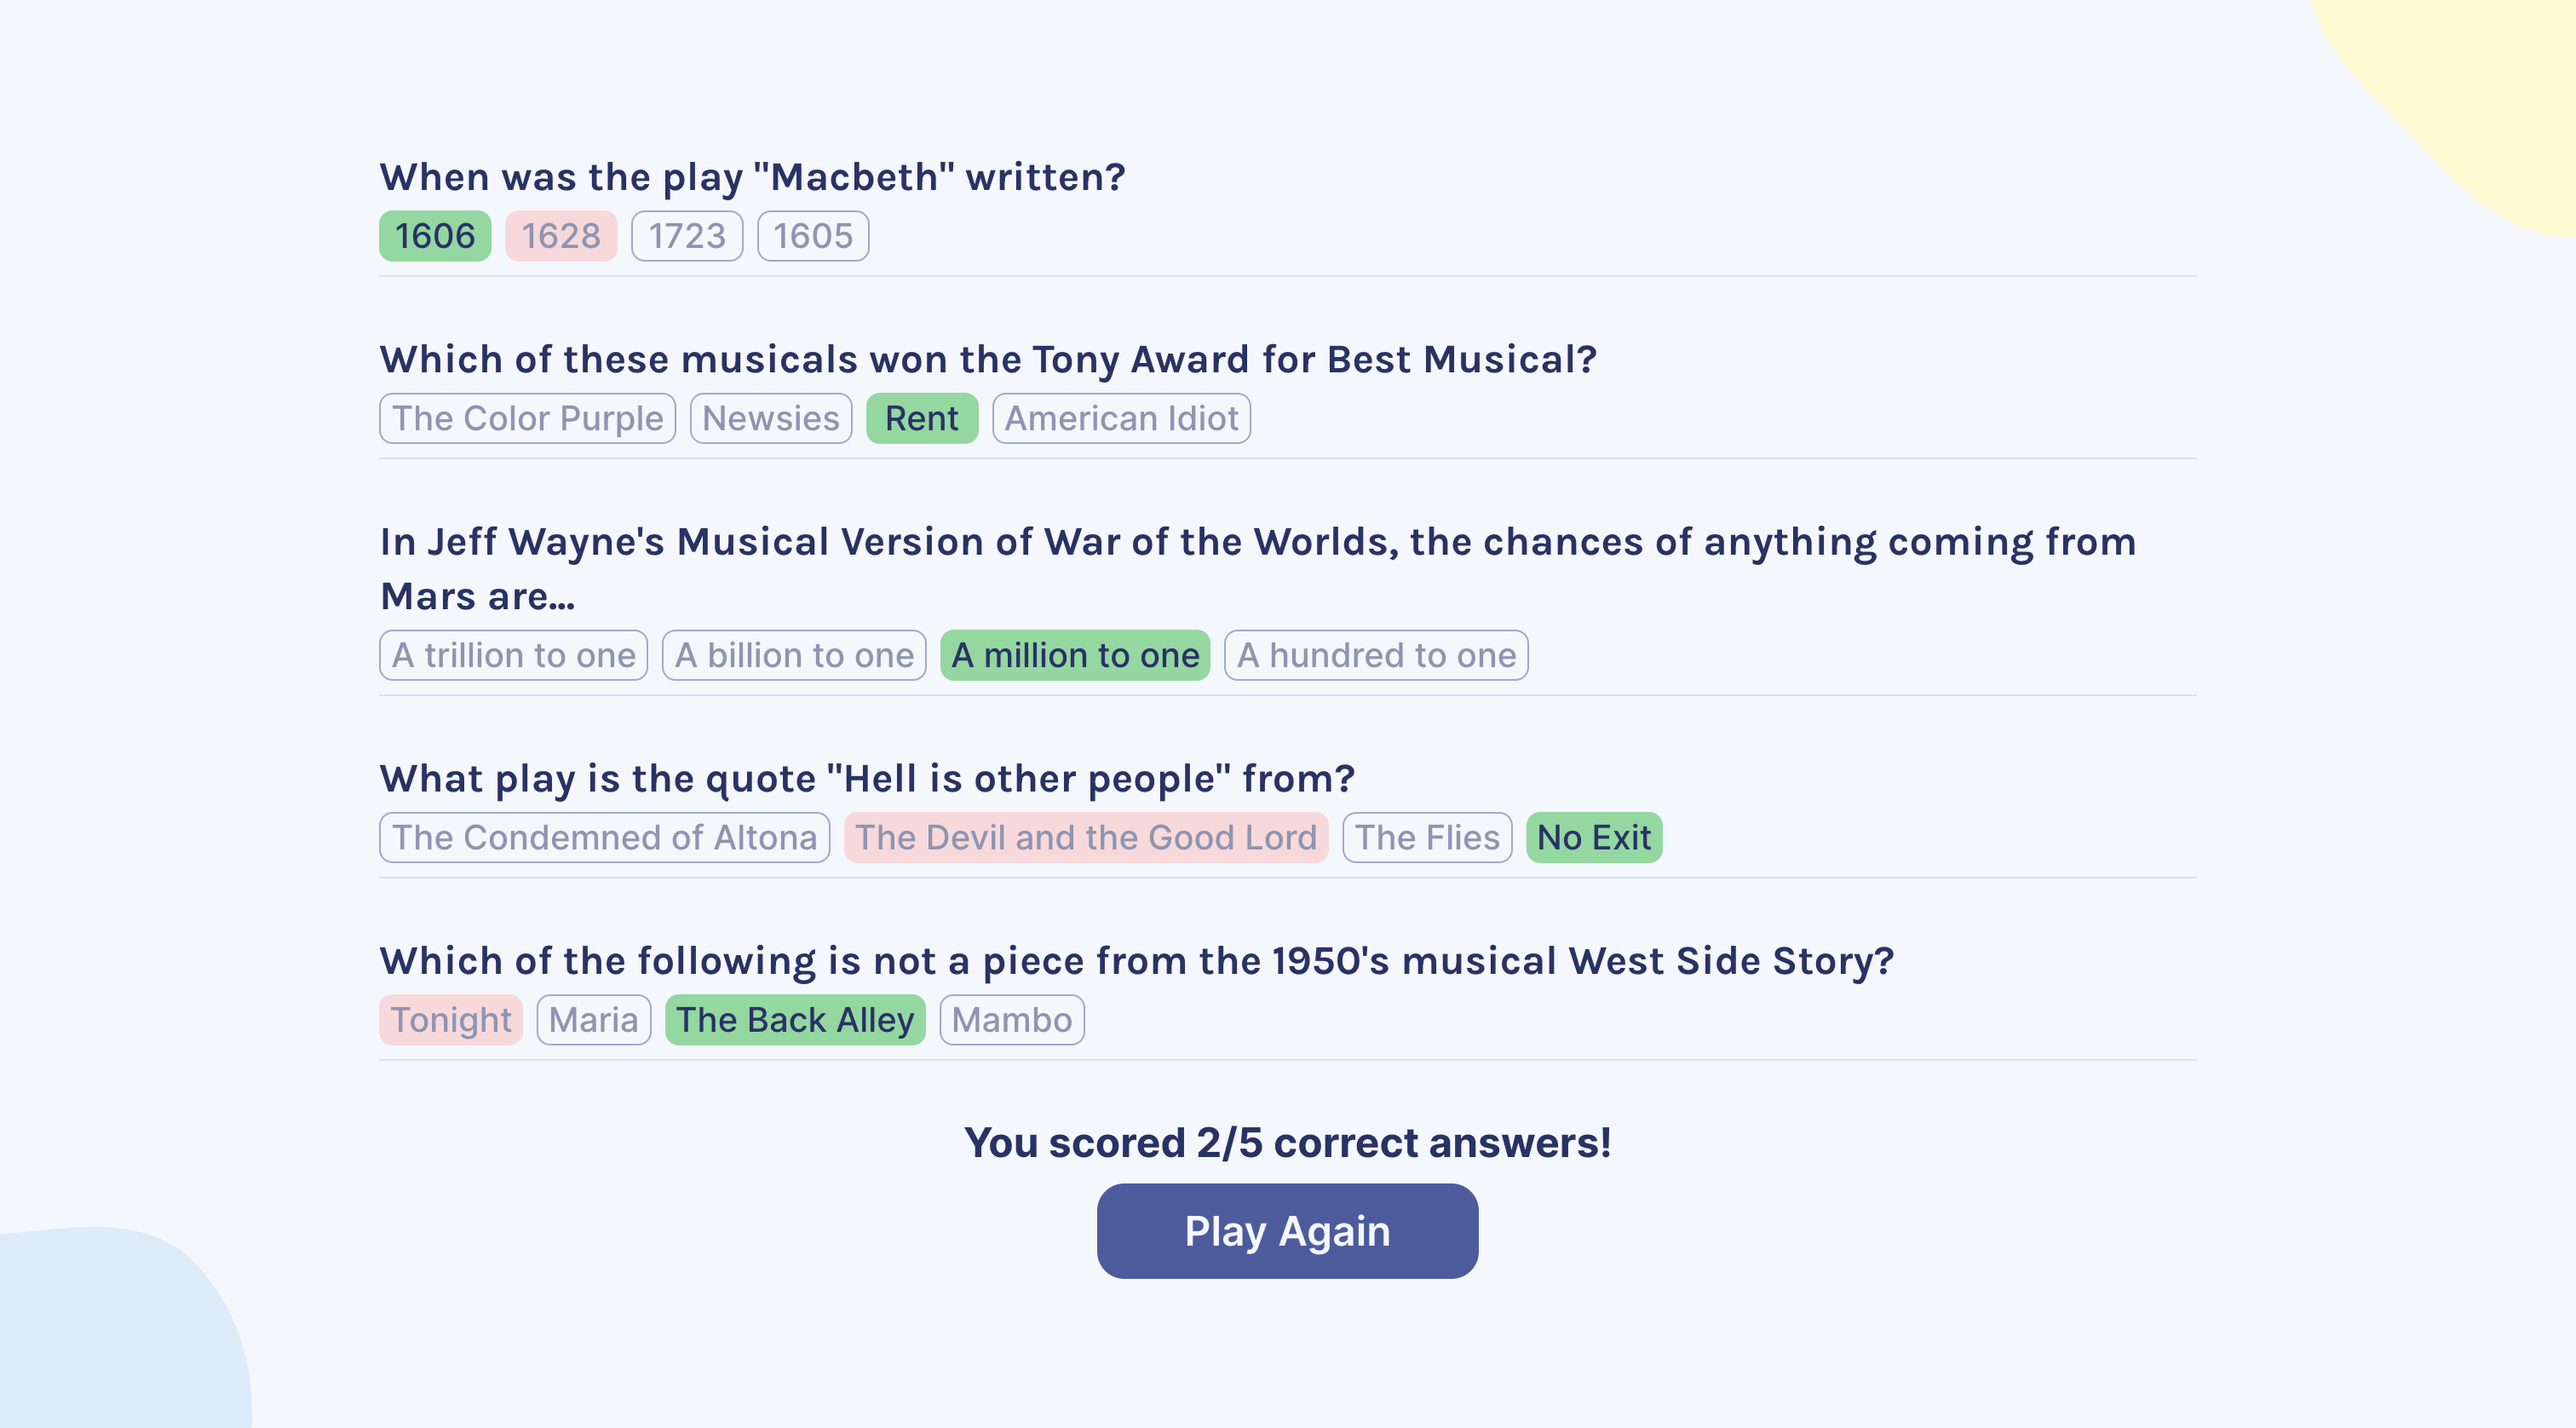This screenshot has height=1428, width=2576.
Task: Select The Condemned of Altona
Action: coord(605,837)
